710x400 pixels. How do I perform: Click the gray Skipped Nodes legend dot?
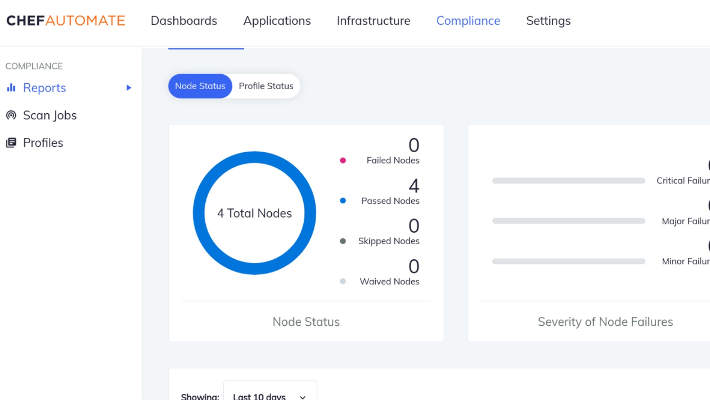(x=343, y=241)
